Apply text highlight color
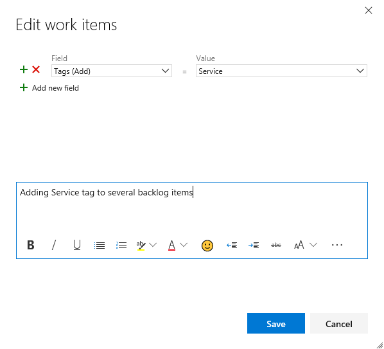 141,246
